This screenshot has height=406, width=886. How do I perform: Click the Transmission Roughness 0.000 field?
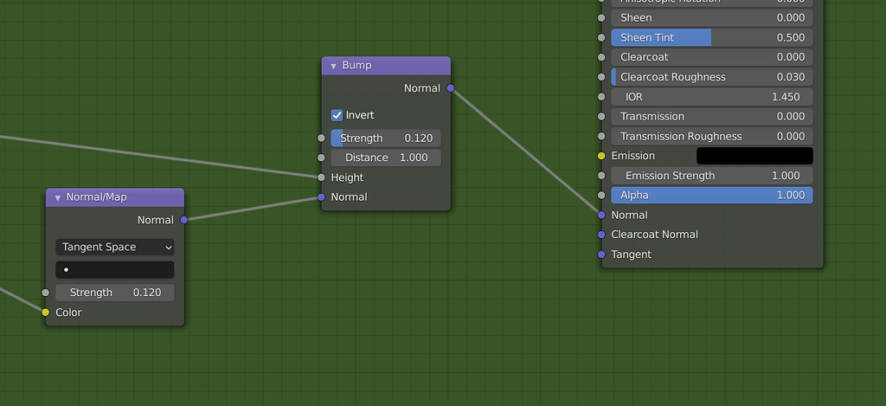(x=712, y=136)
